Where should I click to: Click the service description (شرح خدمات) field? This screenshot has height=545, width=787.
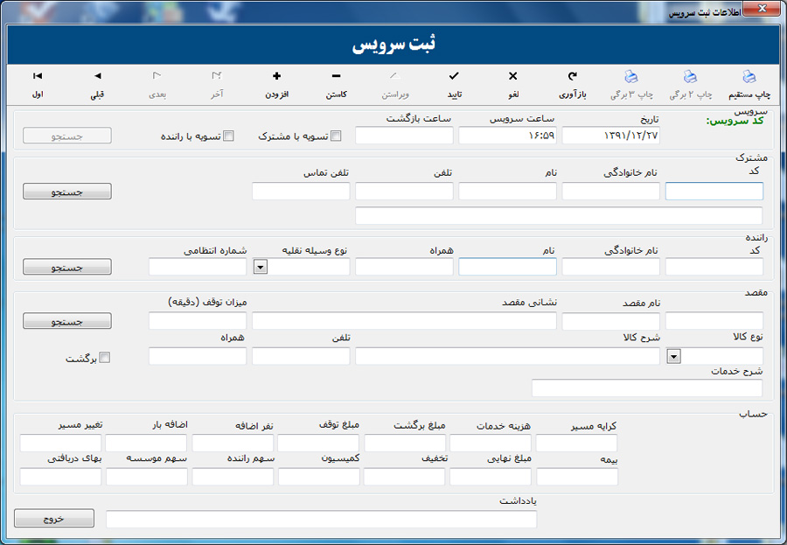coord(647,388)
